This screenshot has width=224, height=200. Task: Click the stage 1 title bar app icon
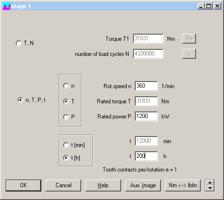(7, 6)
